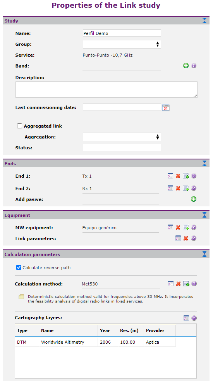Enable the Aggregated link checkbox
This screenshot has width=213, height=384.
click(x=20, y=126)
